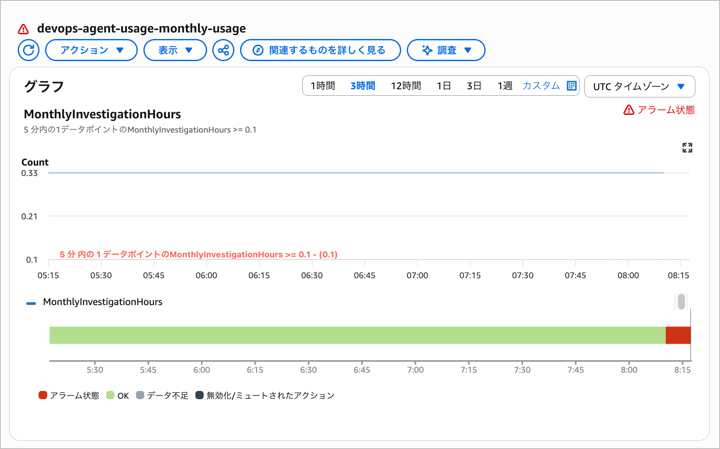
Task: Select the 1週 time range
Action: click(505, 86)
